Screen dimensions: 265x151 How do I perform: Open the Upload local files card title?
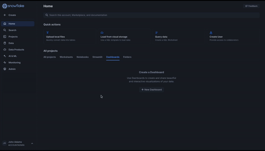coord(55,37)
